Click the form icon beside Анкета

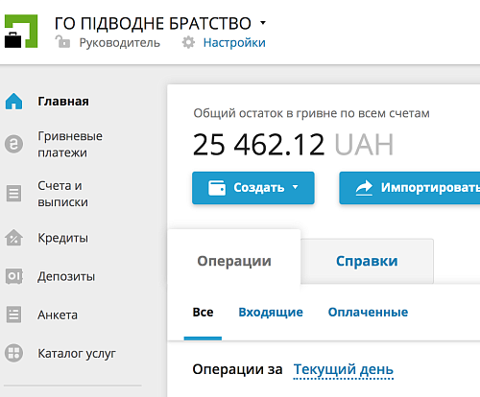13,315
